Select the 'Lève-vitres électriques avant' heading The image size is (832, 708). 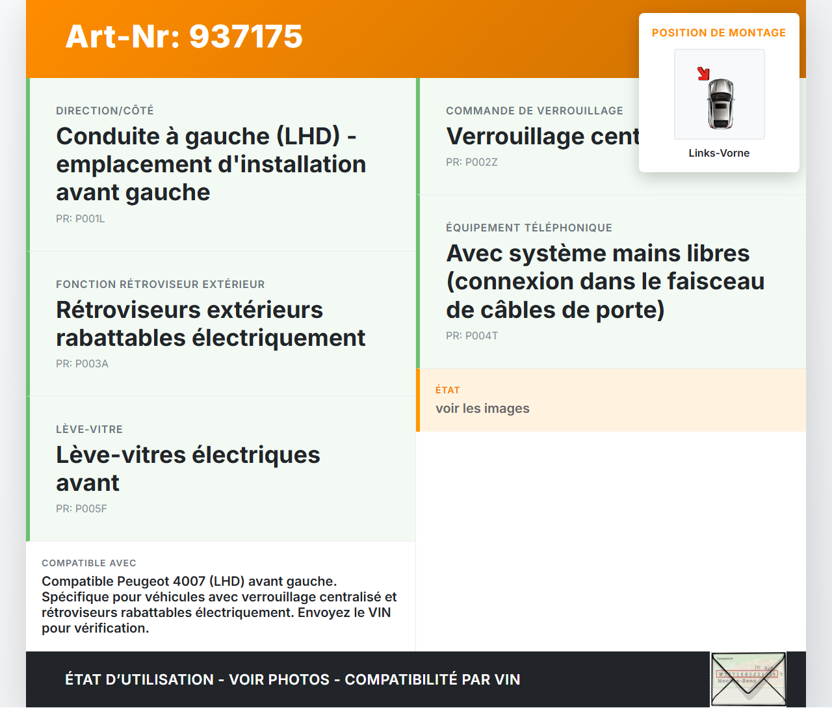188,469
